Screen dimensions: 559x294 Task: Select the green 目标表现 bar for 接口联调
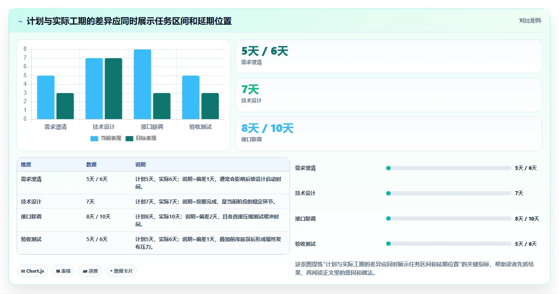pyautogui.click(x=162, y=106)
